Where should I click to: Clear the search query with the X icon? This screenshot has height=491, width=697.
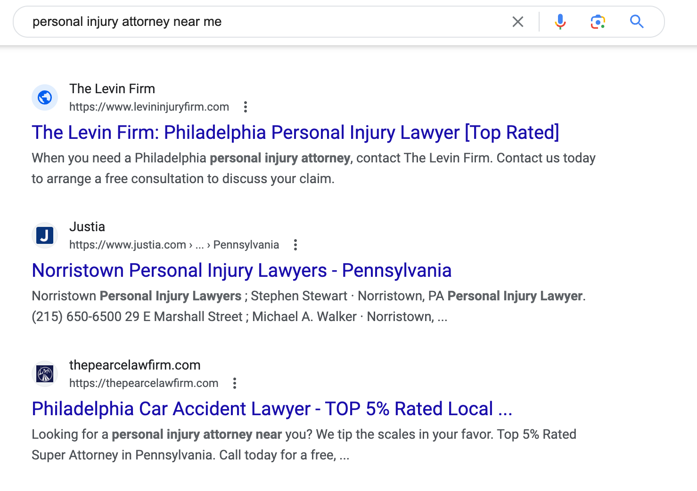click(518, 22)
